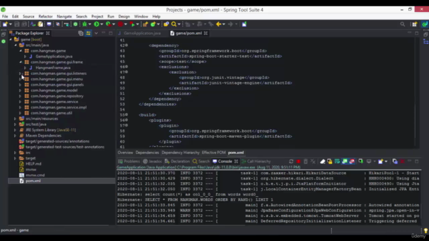Click the Debug bug icon

[85, 24]
